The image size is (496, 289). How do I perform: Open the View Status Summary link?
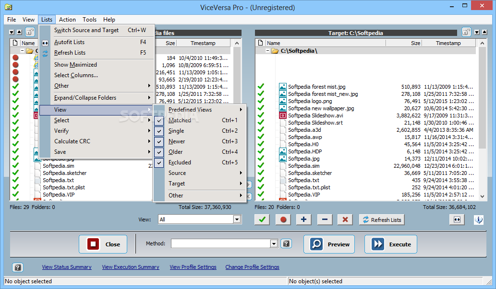coord(67,267)
